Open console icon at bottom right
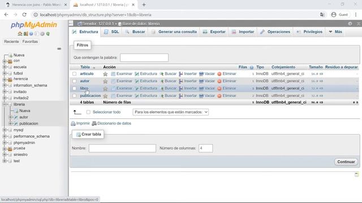 pyautogui.click(x=357, y=174)
